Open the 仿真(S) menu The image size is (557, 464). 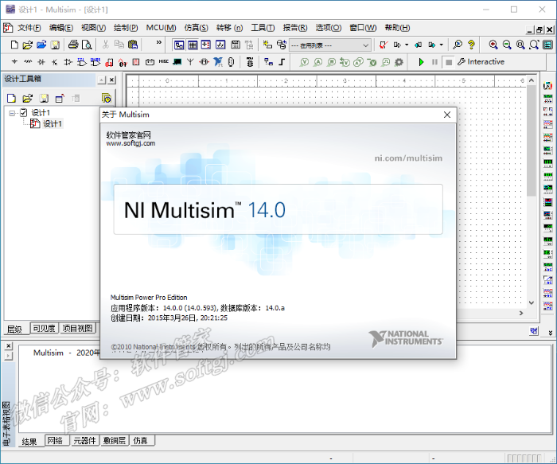tap(196, 28)
